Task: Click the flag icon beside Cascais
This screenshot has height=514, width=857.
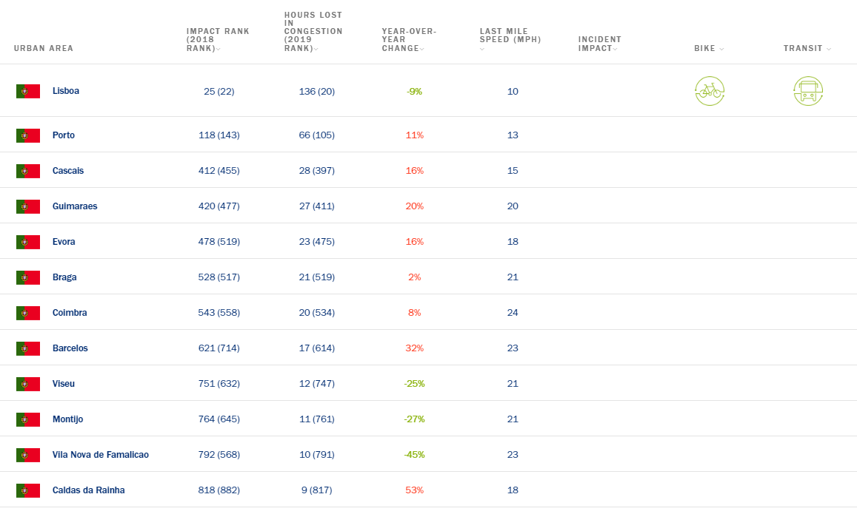Action: (x=28, y=171)
